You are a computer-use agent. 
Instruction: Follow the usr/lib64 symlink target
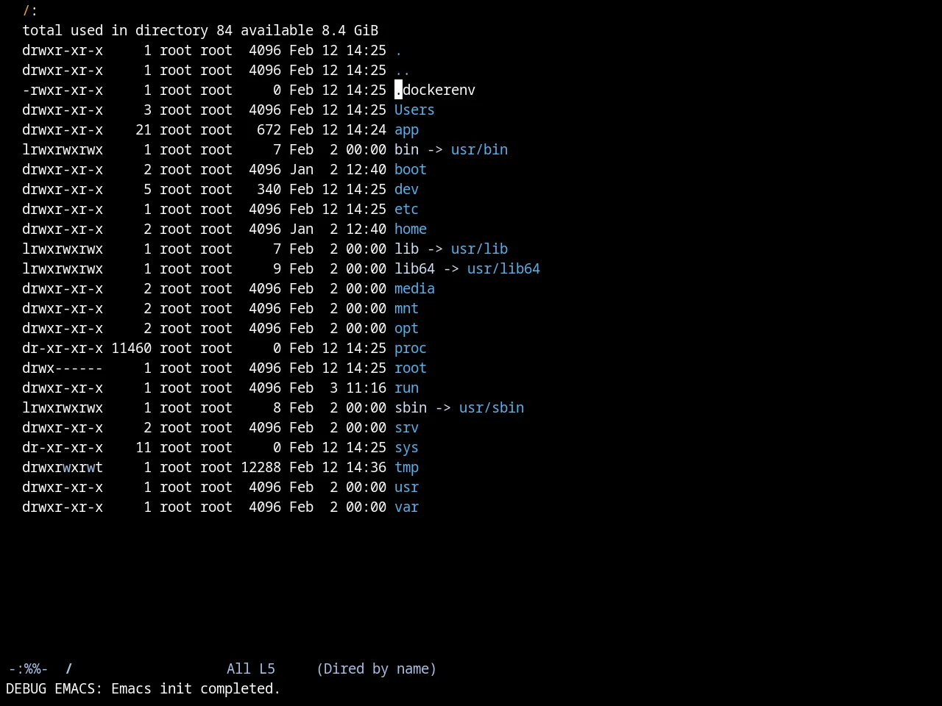point(503,268)
